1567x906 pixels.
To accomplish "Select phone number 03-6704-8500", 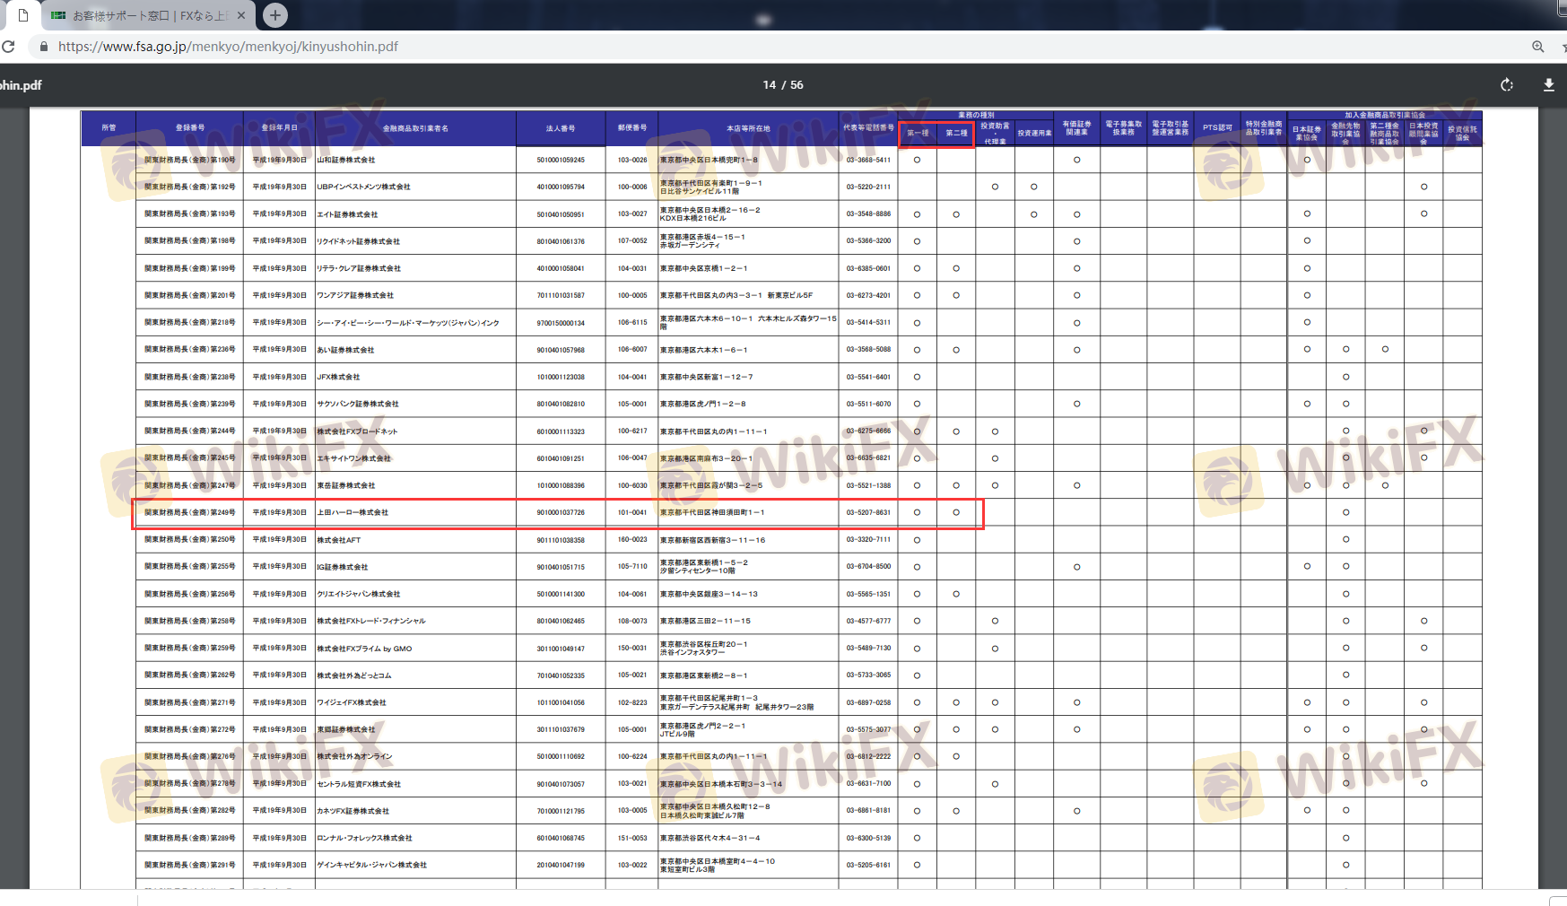I will (x=868, y=567).
